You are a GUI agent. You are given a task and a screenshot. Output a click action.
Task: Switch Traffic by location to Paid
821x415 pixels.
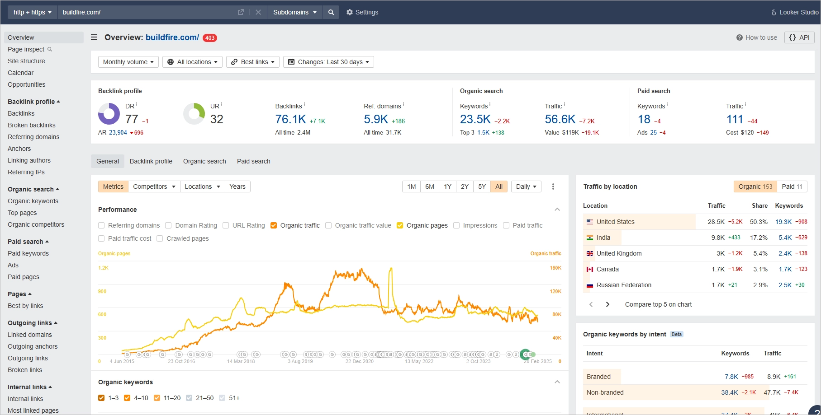click(x=791, y=186)
